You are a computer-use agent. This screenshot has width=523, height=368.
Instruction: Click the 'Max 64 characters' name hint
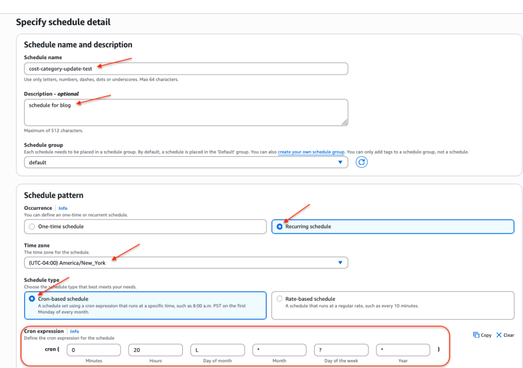coord(159,80)
